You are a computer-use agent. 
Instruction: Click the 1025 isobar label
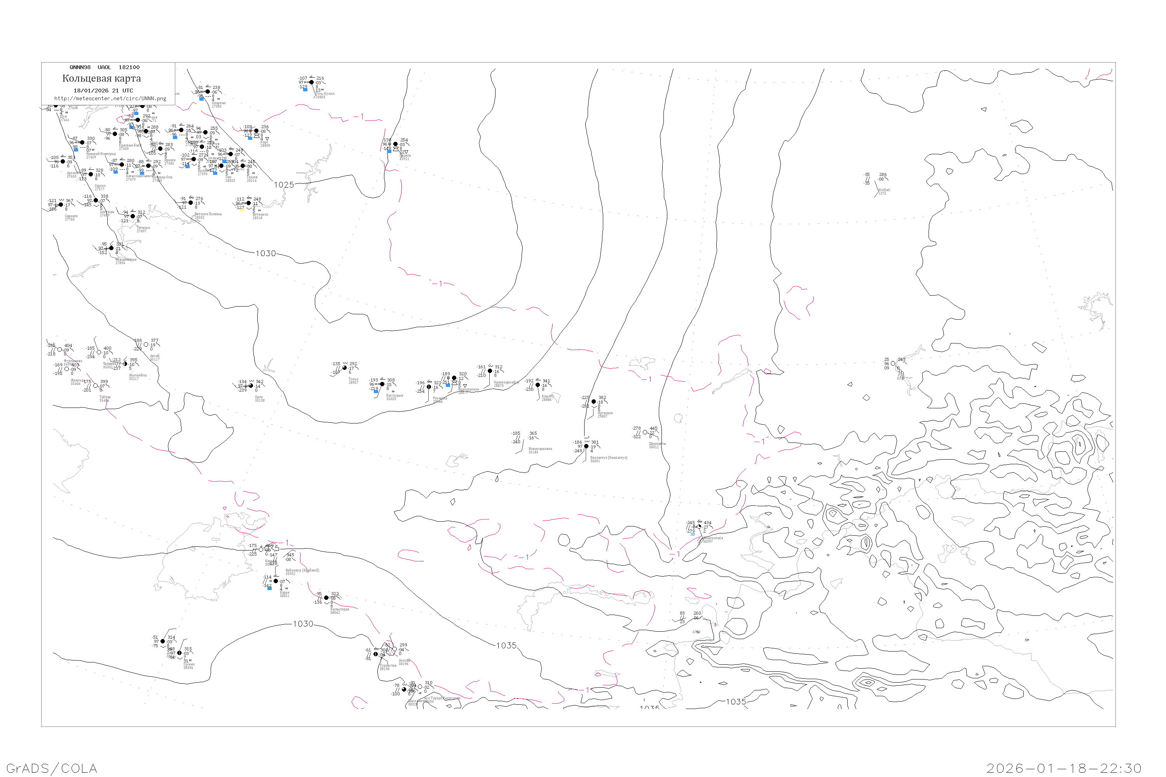[284, 185]
